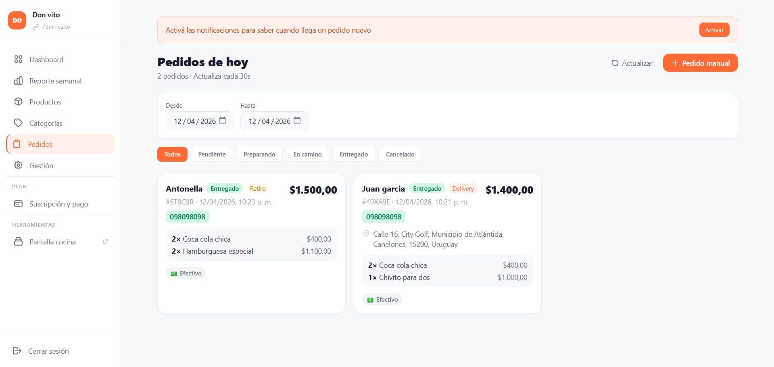The width and height of the screenshot is (774, 367).
Task: Click the Dashboard grid icon in sidebar
Action: point(18,59)
